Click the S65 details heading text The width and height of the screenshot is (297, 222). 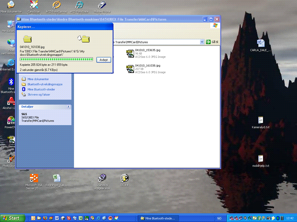tap(24, 114)
